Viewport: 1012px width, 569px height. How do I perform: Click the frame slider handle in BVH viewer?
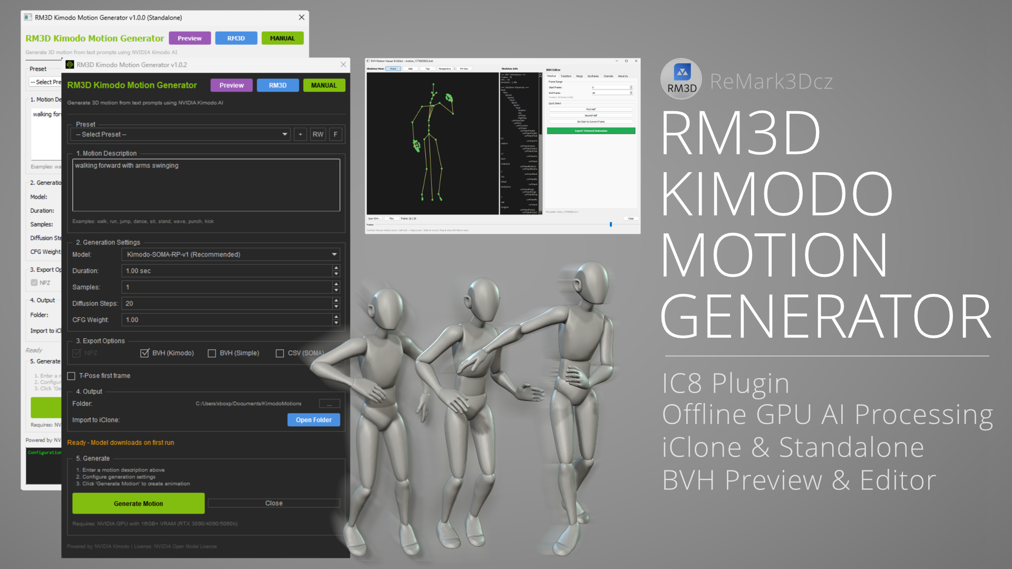pos(611,224)
